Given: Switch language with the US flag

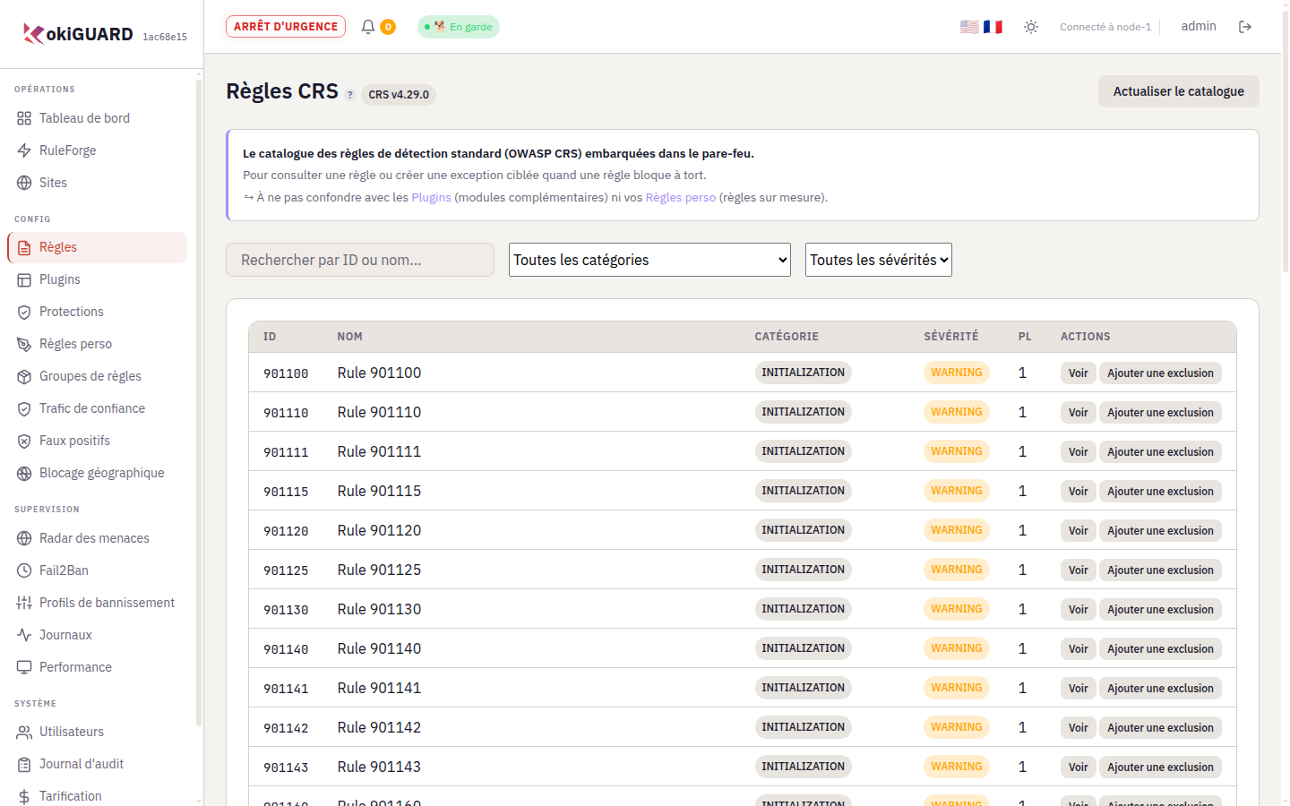Looking at the screenshot, I should tap(969, 27).
